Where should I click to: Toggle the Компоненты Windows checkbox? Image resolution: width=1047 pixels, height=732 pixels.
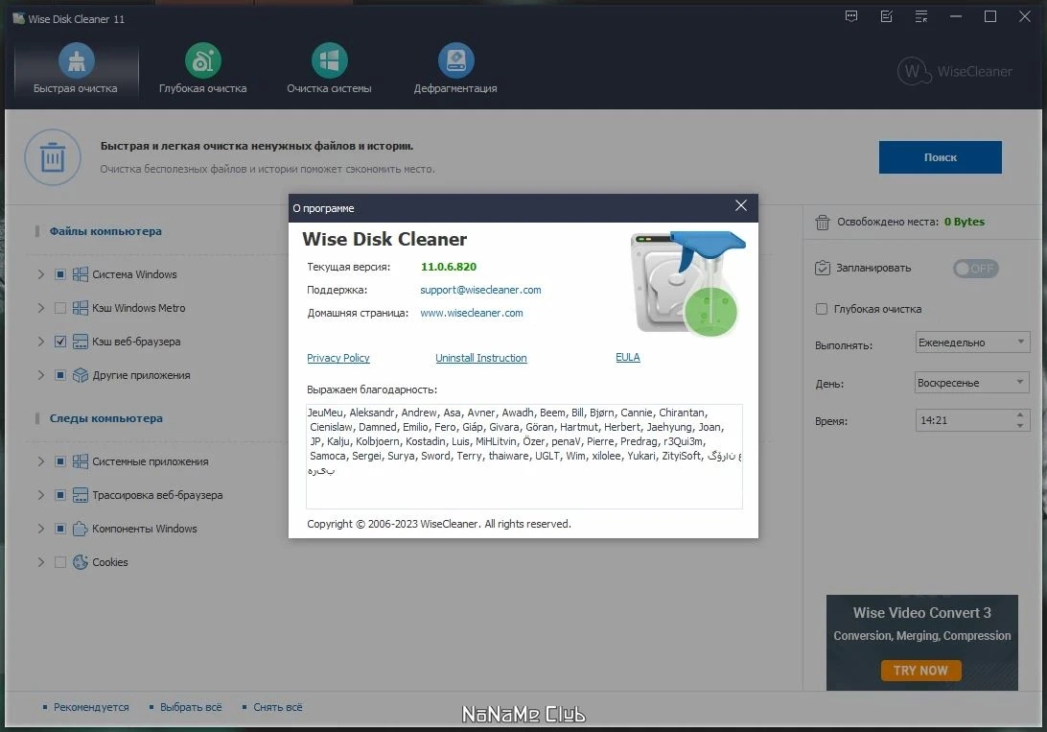pos(60,529)
